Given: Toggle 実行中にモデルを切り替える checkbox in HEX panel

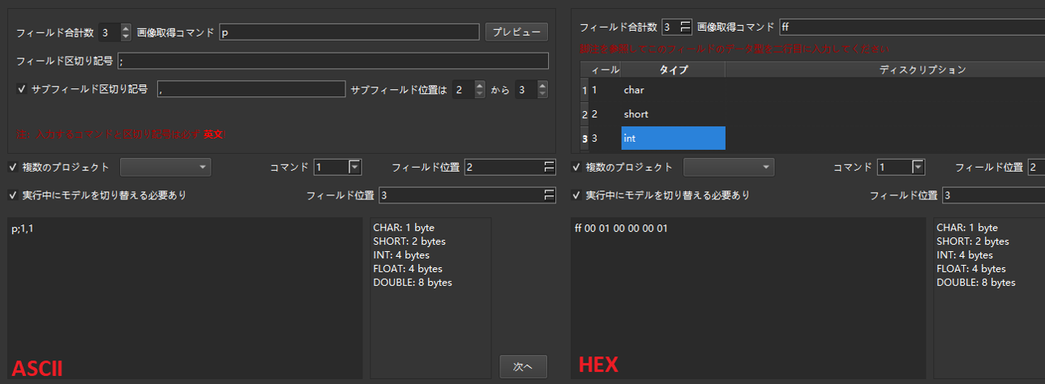Looking at the screenshot, I should [576, 195].
